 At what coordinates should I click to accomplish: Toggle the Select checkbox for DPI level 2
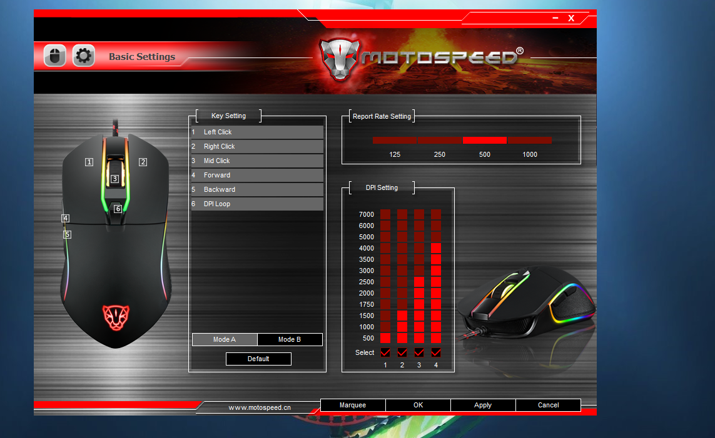(x=402, y=352)
